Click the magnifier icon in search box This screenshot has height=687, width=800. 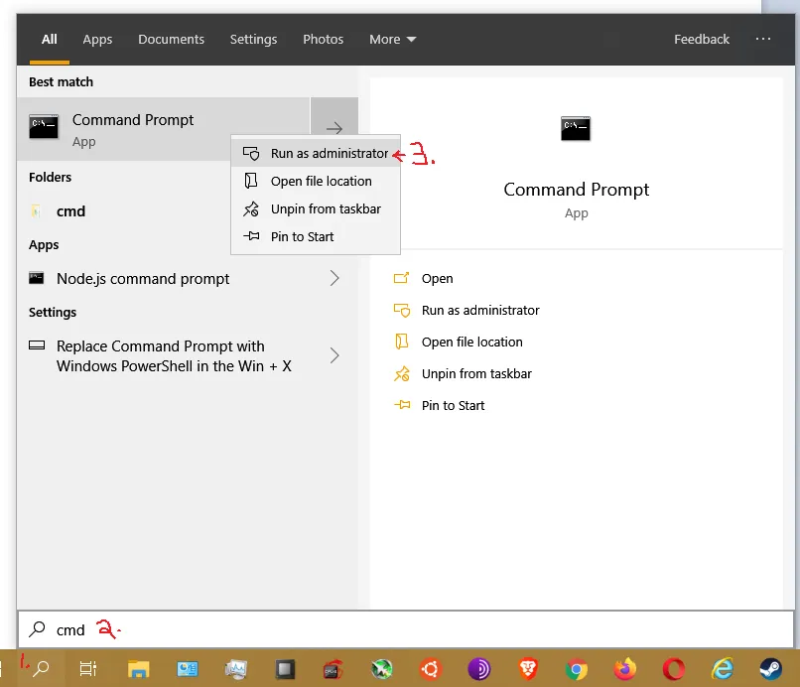point(37,629)
